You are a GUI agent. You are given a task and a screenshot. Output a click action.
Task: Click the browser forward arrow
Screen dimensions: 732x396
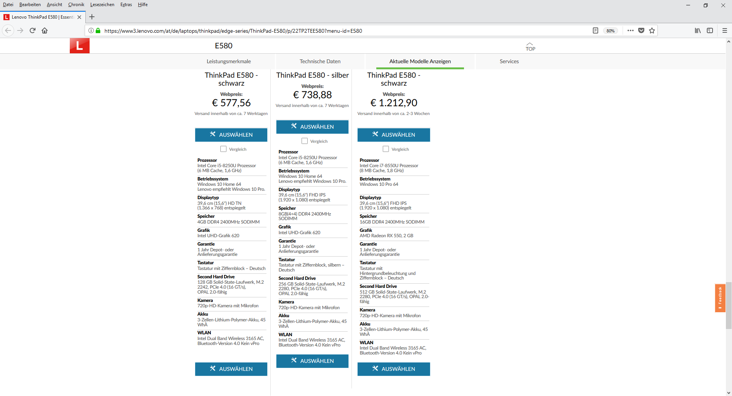[20, 30]
